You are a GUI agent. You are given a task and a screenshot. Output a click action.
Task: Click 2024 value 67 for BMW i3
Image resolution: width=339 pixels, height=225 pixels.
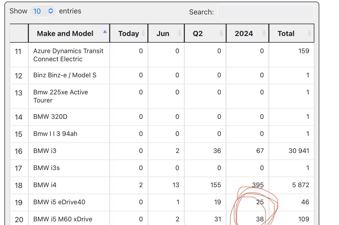(x=260, y=151)
